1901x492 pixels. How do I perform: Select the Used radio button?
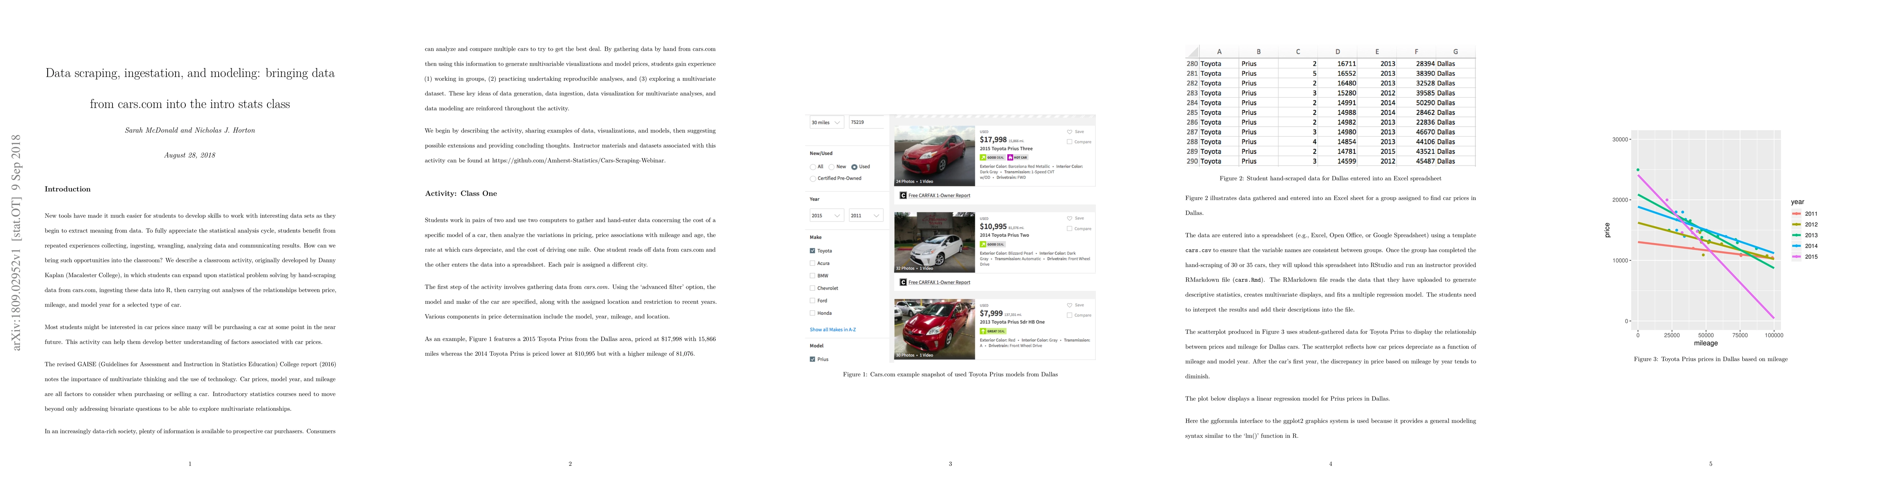click(854, 167)
